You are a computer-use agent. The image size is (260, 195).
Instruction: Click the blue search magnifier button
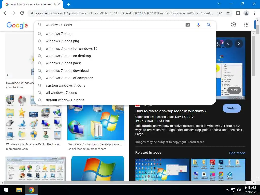tap(209, 25)
